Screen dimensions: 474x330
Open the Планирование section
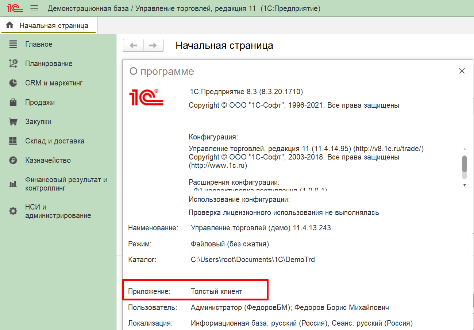pos(49,64)
